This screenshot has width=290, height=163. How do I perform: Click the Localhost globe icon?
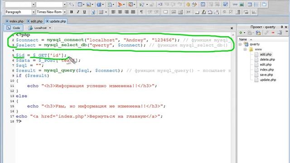[x=30, y=28]
